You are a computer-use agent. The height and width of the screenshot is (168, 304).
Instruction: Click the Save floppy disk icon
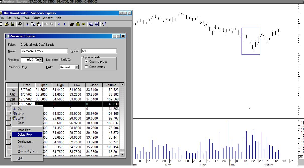coord(12,24)
